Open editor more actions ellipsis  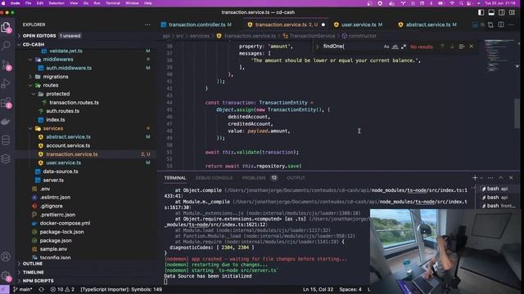coord(511,24)
